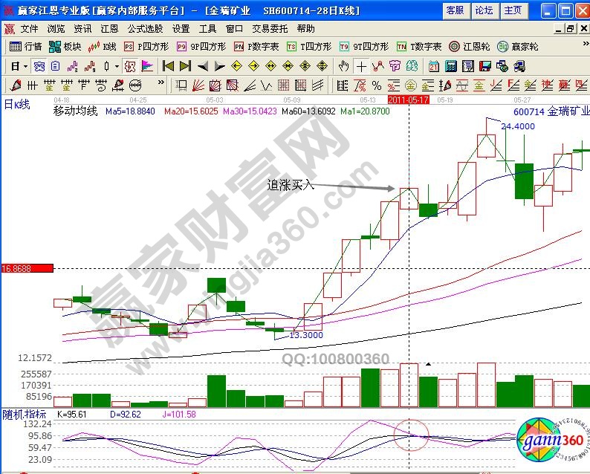This screenshot has height=474, width=590.
Task: Jump to first bar with skip-start arrow
Action: click(167, 65)
